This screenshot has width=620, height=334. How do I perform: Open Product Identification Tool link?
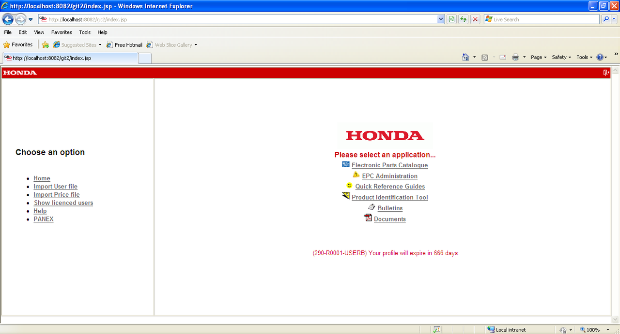point(389,197)
